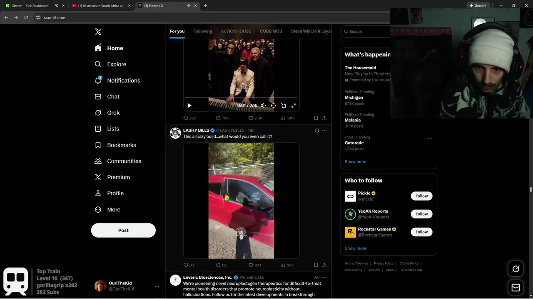Image resolution: width=533 pixels, height=299 pixels.
Task: Follow Pickle
Action: coord(421,196)
